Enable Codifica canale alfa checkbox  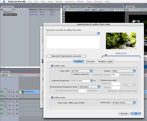[x=72, y=74]
